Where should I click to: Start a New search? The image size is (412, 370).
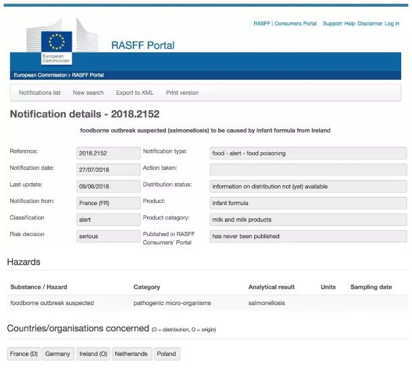click(88, 93)
